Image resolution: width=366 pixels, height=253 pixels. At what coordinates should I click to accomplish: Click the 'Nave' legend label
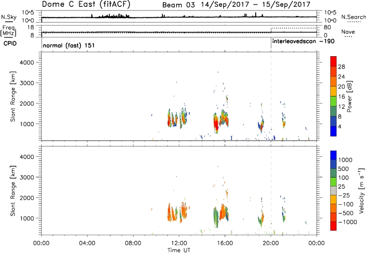pyautogui.click(x=348, y=32)
